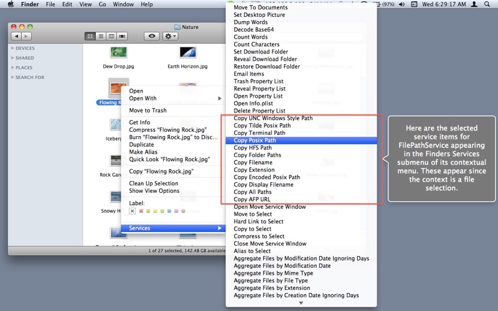This screenshot has height=311, width=498.
Task: Open the Finder menu in menu bar
Action: [30, 4]
